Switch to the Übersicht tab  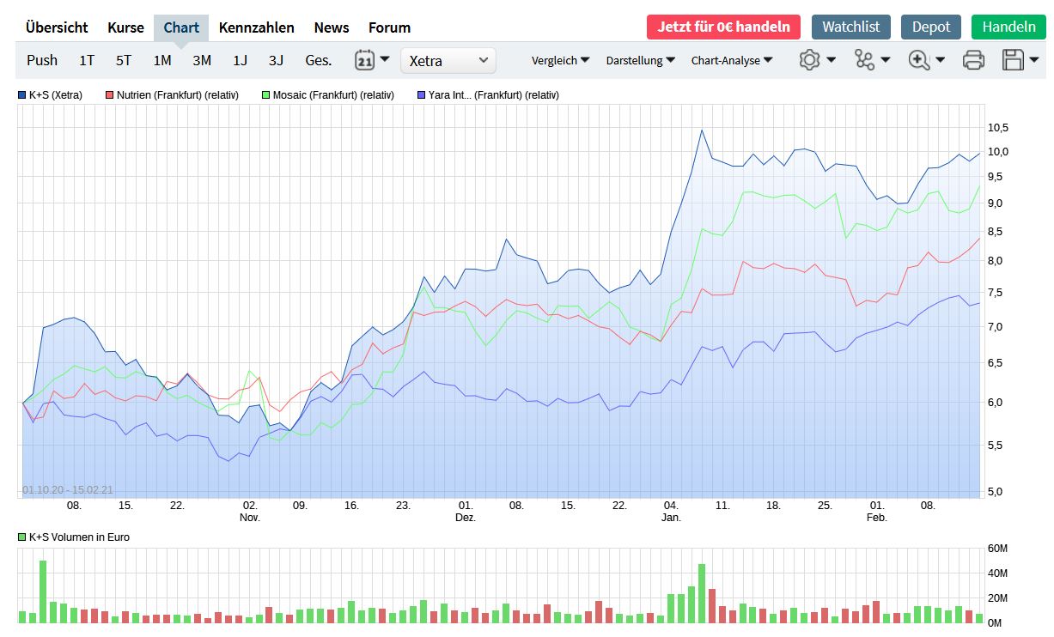point(57,27)
